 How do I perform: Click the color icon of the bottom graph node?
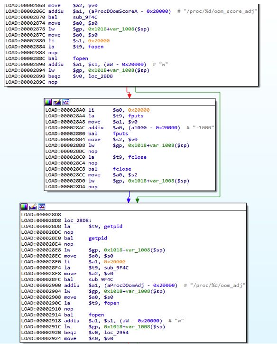click(x=24, y=207)
